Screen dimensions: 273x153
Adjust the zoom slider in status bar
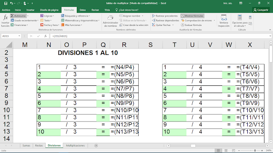click(x=255, y=150)
